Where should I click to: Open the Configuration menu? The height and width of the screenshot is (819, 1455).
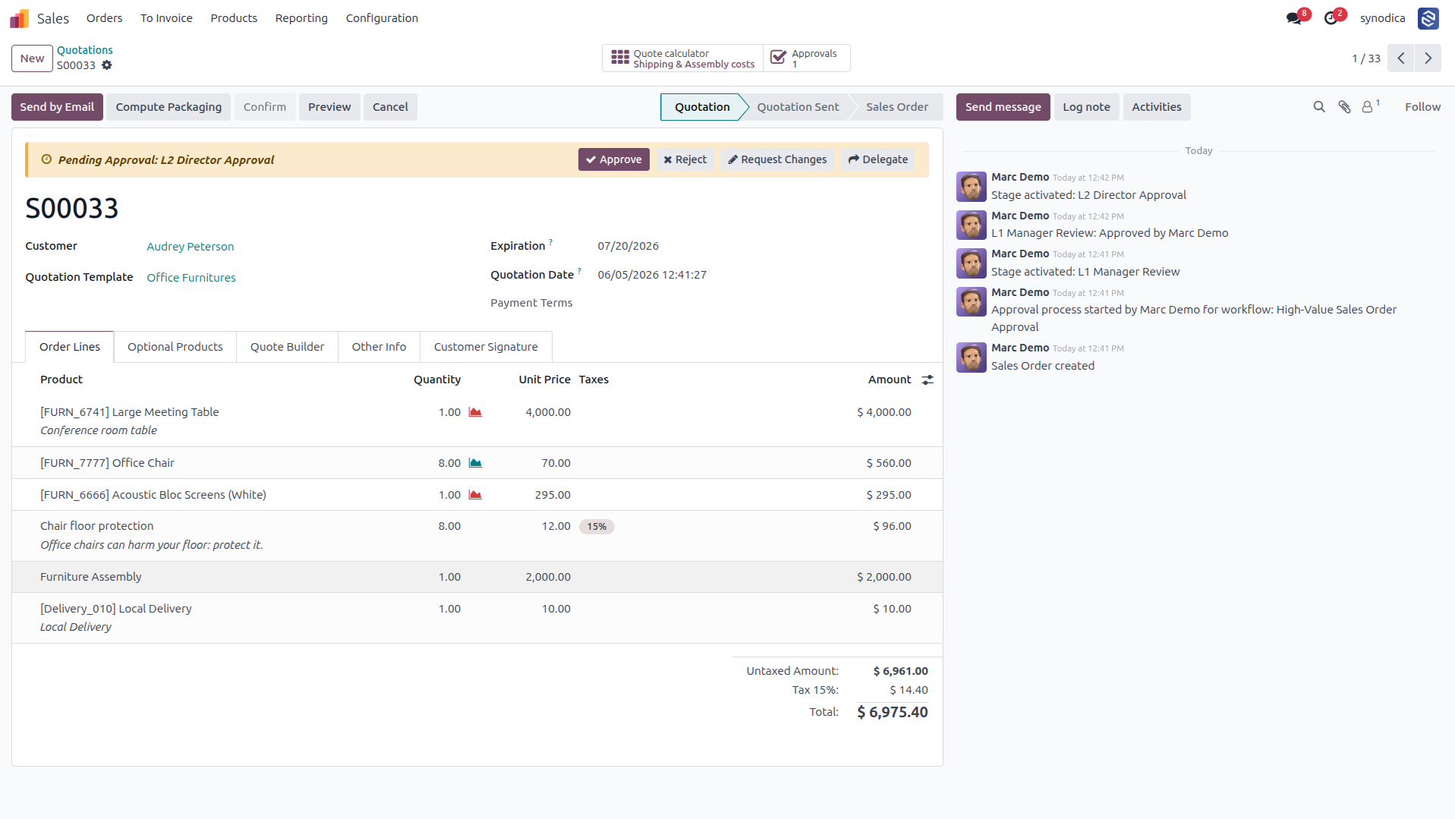pyautogui.click(x=382, y=18)
